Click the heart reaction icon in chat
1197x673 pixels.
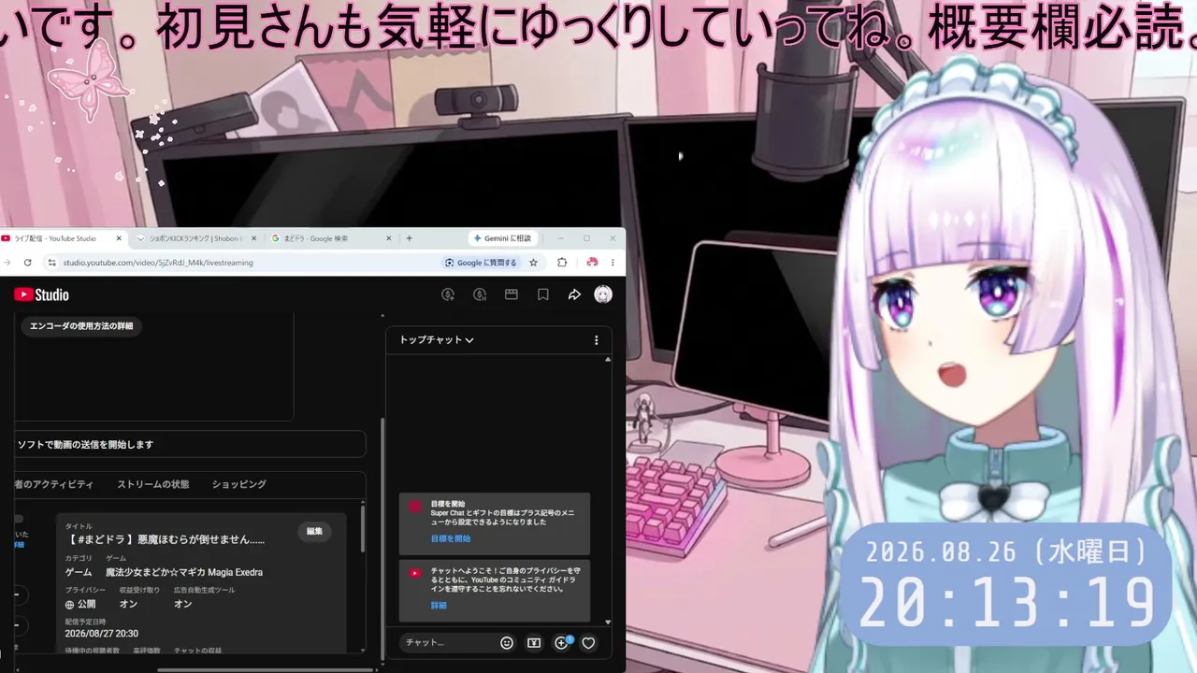588,643
